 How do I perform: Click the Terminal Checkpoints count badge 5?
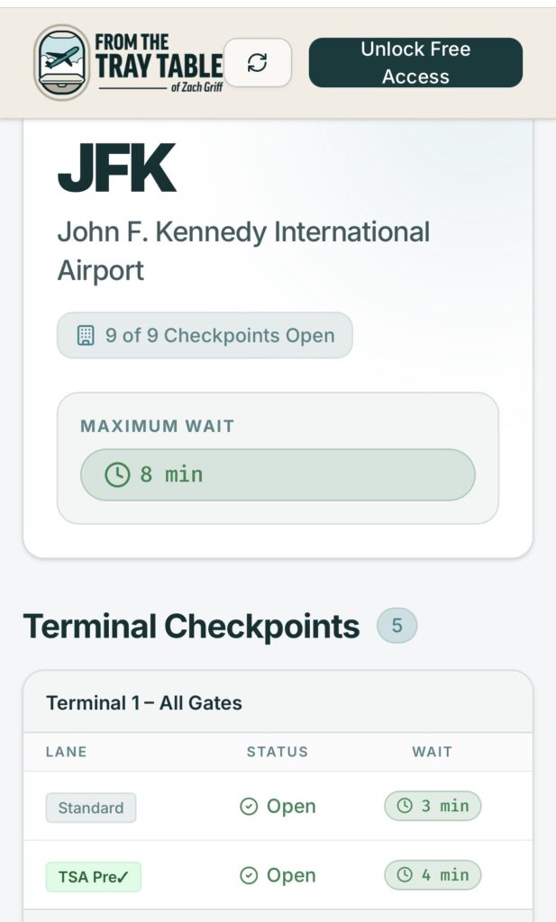pyautogui.click(x=396, y=626)
